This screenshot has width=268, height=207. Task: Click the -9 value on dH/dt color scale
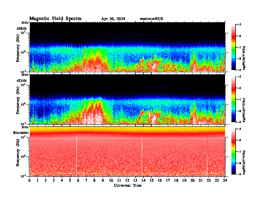(240, 70)
